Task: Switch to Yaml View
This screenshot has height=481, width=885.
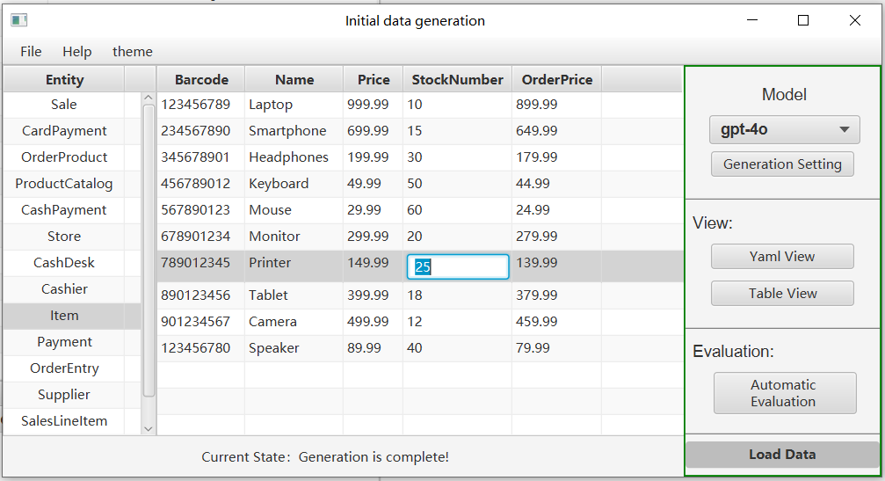Action: (x=782, y=257)
